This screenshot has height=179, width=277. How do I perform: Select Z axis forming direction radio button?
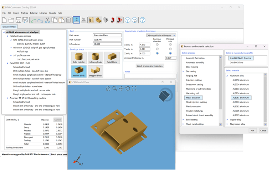(x=157, y=53)
